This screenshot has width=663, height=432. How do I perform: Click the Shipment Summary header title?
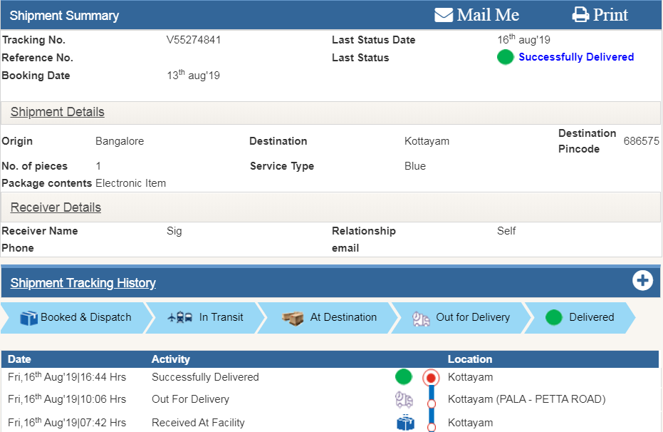coord(64,16)
